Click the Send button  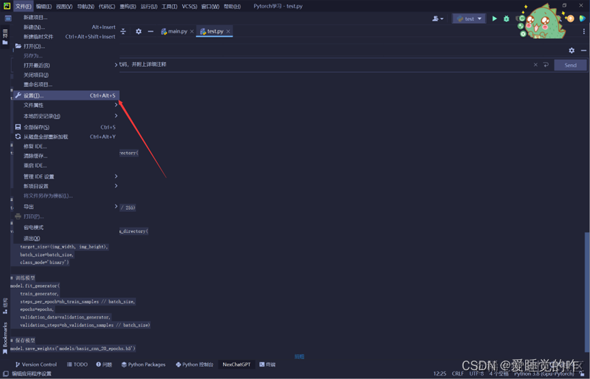[570, 65]
